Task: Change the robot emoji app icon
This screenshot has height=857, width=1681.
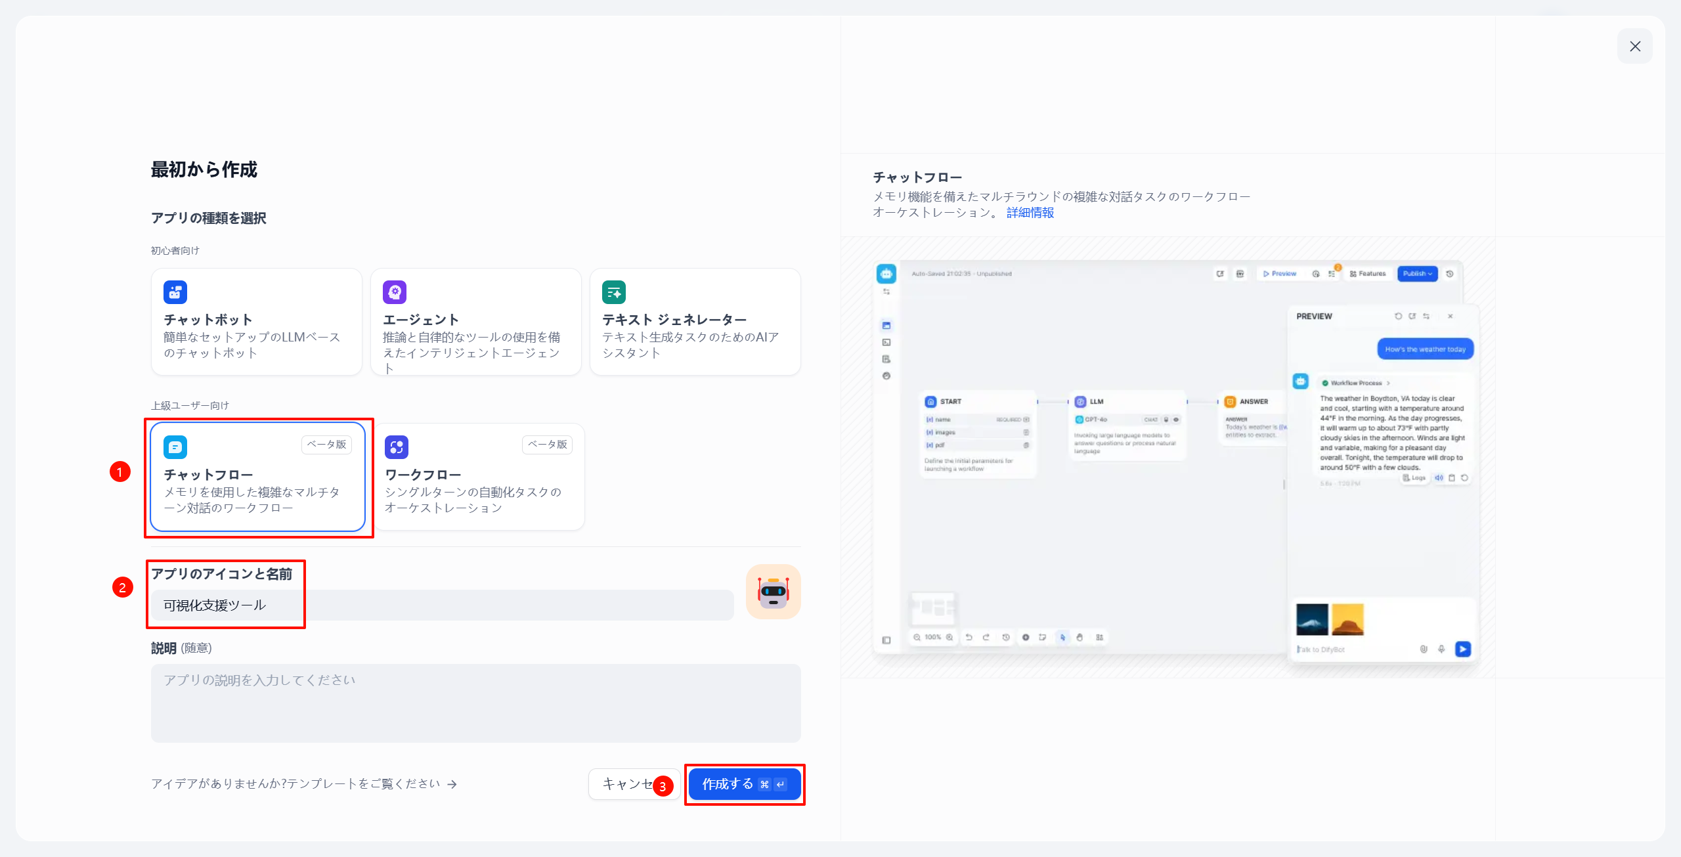Action: tap(773, 592)
